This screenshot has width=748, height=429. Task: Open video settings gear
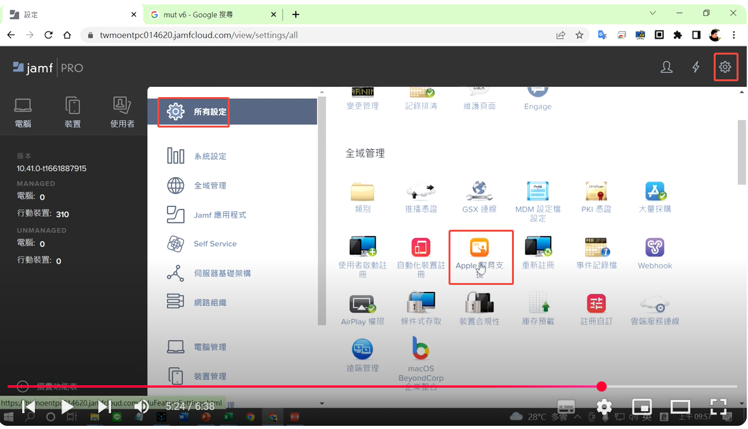tap(604, 407)
